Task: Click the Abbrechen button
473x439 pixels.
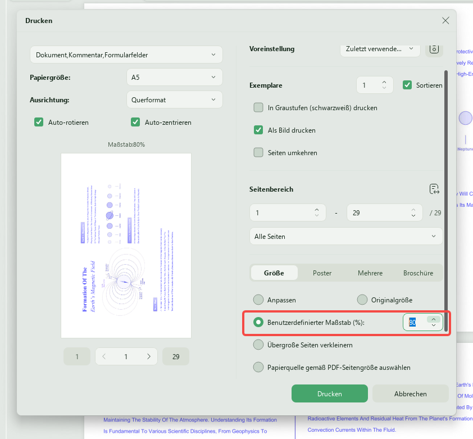Action: click(410, 393)
